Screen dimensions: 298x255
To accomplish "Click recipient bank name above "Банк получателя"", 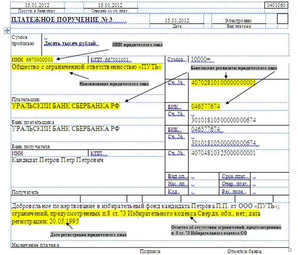I will [66, 129].
